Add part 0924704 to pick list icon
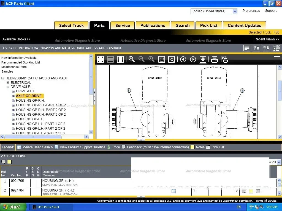282x211 pixels. click(x=258, y=191)
